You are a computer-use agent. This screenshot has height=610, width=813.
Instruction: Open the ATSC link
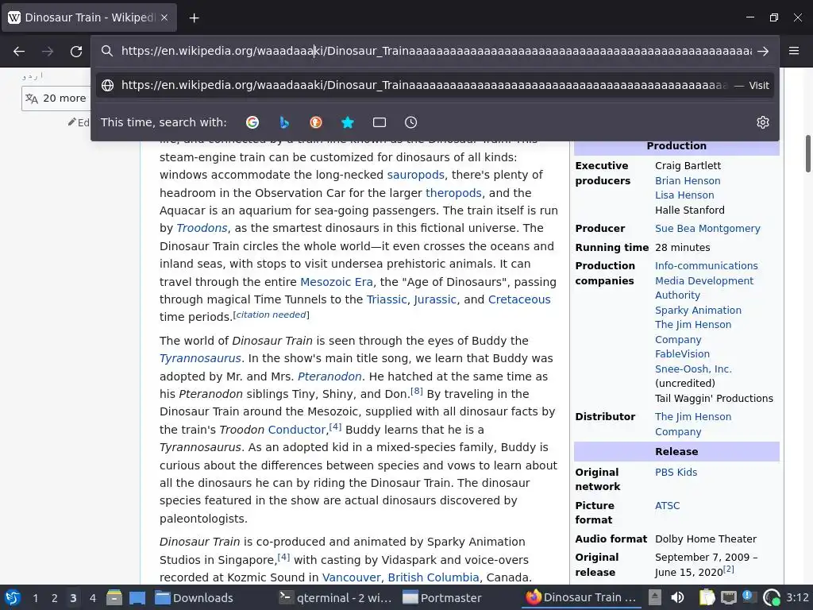pyautogui.click(x=667, y=506)
